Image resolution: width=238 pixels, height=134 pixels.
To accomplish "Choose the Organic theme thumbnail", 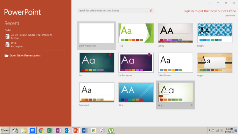I will pyautogui.click(x=215, y=63).
